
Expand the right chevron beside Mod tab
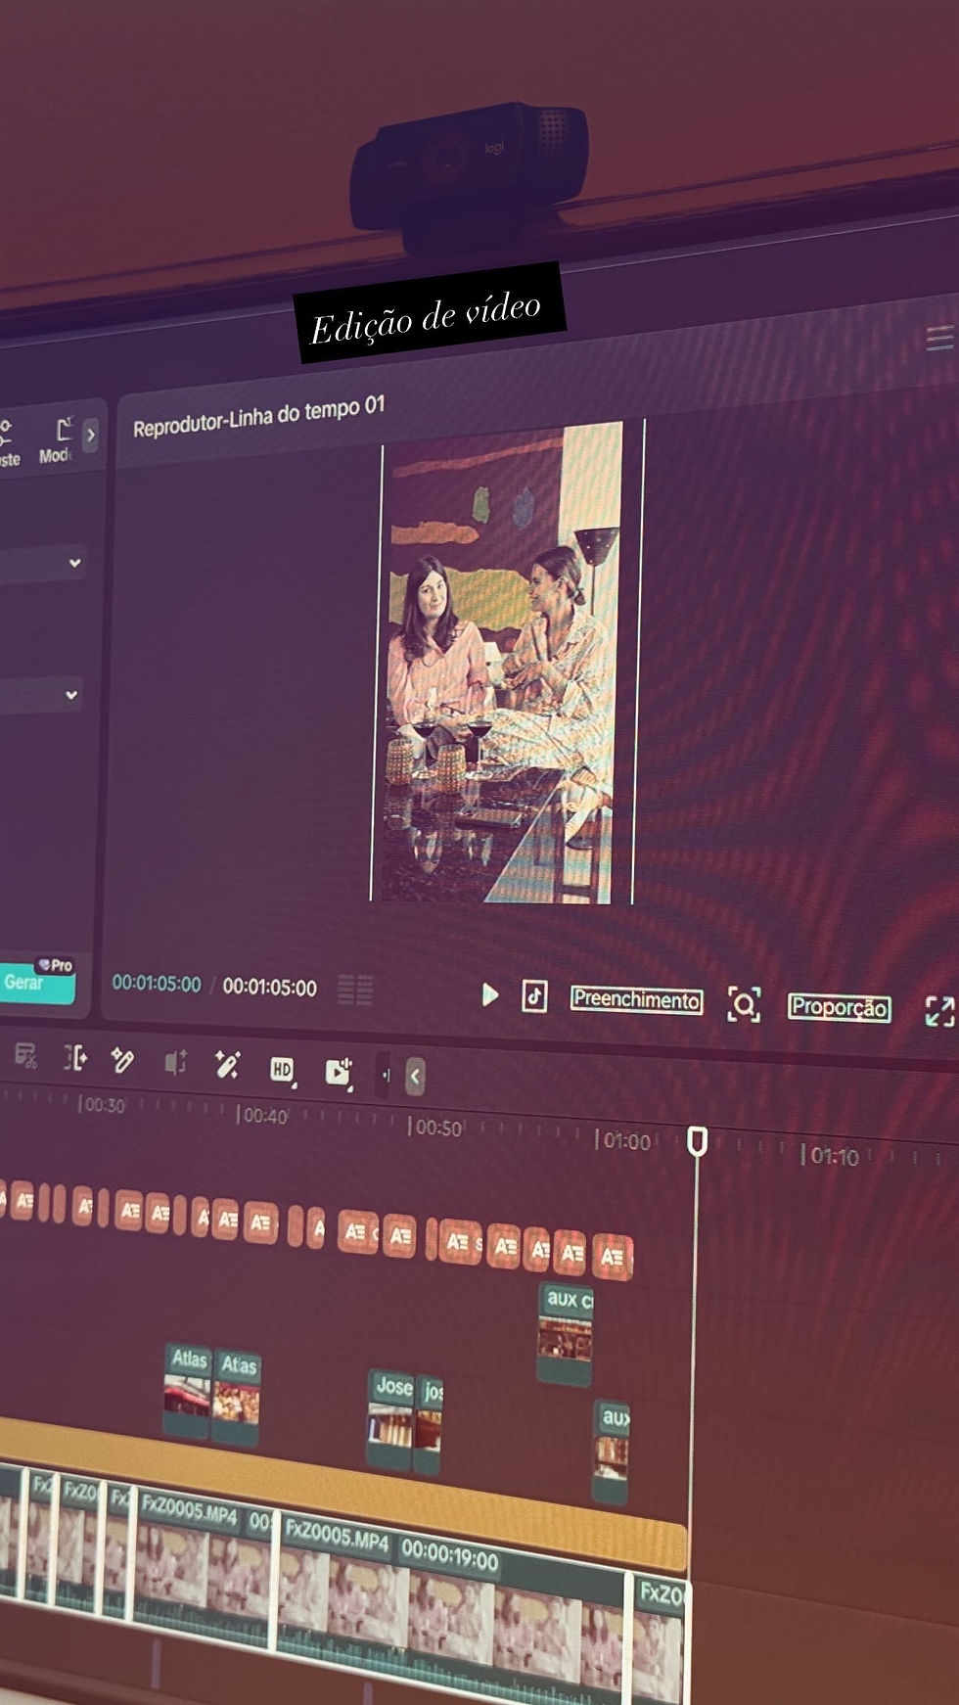(91, 436)
